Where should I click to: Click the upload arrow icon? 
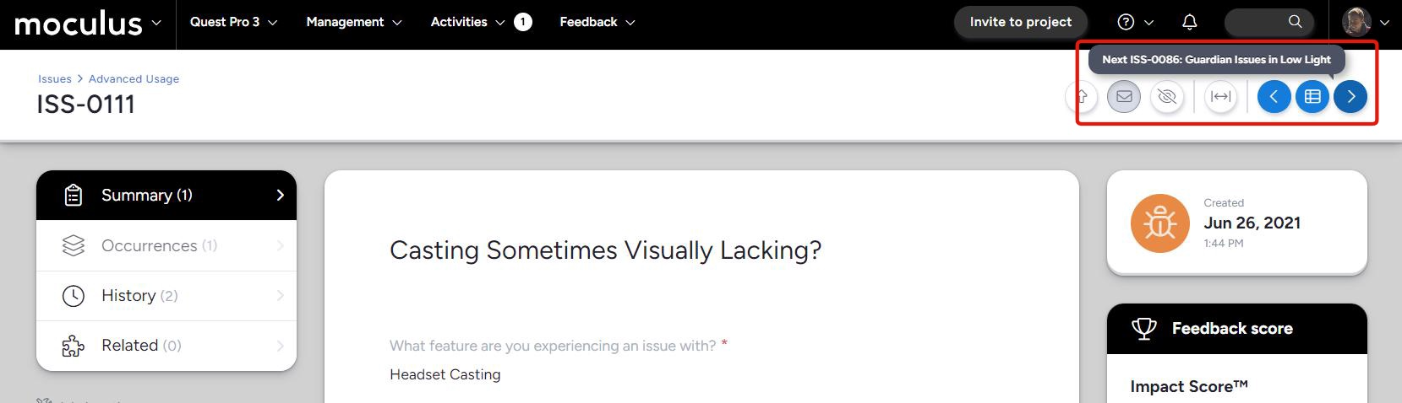click(x=1082, y=97)
